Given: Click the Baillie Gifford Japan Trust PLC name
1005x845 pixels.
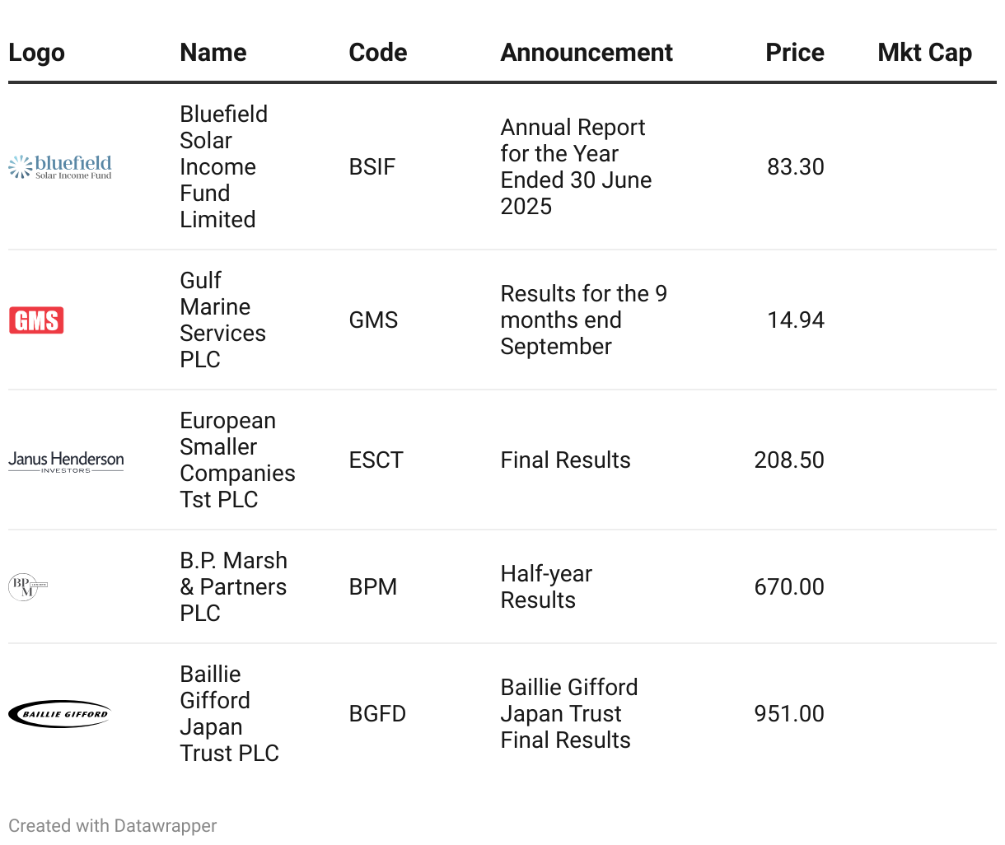Looking at the screenshot, I should 230,714.
